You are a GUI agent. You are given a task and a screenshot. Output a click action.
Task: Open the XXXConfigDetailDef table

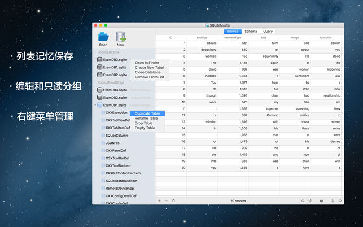coord(121,196)
